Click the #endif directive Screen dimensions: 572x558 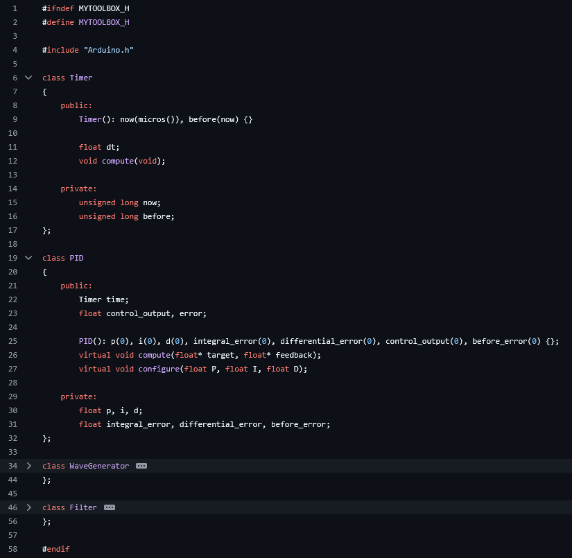[55, 549]
